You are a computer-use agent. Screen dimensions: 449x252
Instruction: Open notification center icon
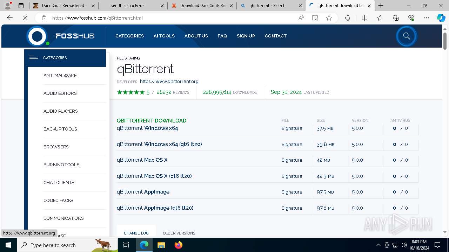click(x=437, y=245)
